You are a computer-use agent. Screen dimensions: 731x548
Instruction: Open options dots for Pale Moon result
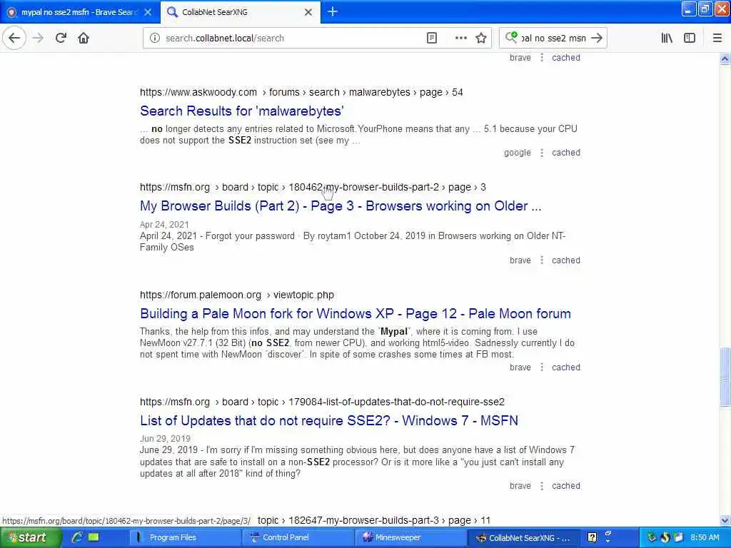[542, 367]
